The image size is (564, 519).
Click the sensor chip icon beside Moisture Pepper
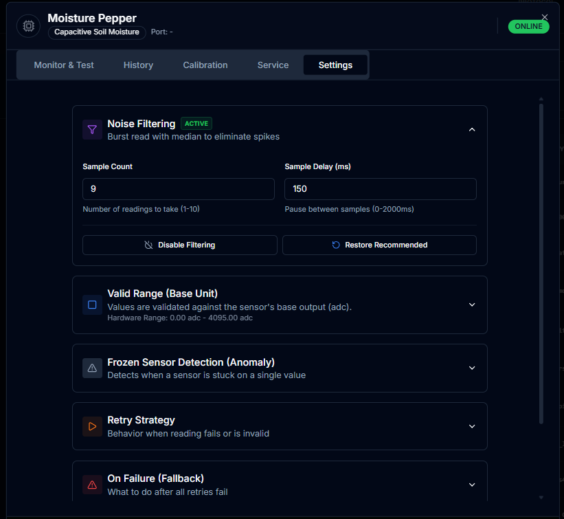click(x=28, y=26)
